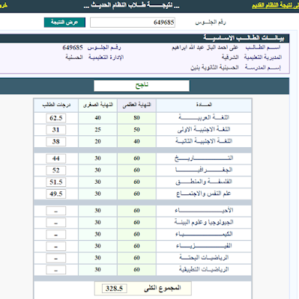This screenshot has height=299, width=299.
Task: Click seat number 649685 in student data section
Action: point(73,47)
